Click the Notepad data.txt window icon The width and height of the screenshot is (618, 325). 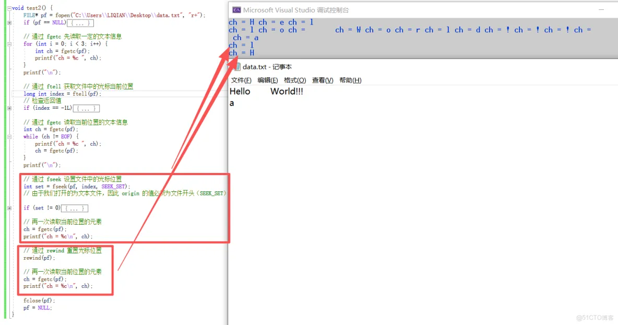pos(236,67)
